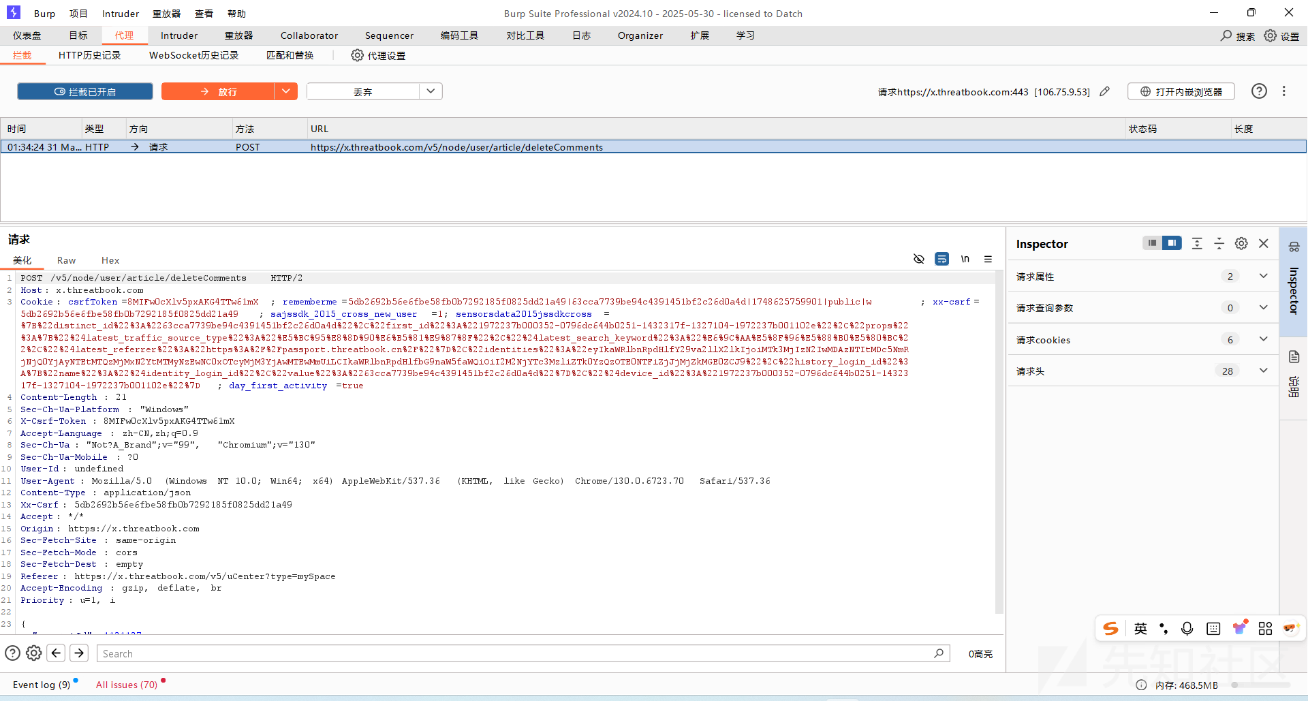Toggle hide non-printable eye-slash icon
The width and height of the screenshot is (1308, 701).
(x=919, y=259)
